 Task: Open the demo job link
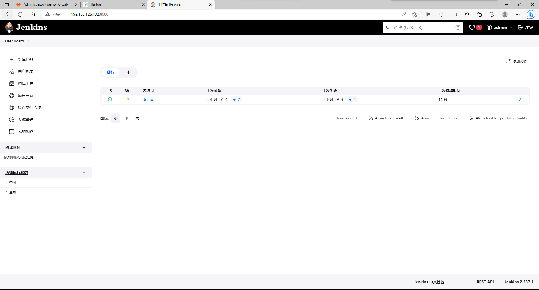coord(148,99)
